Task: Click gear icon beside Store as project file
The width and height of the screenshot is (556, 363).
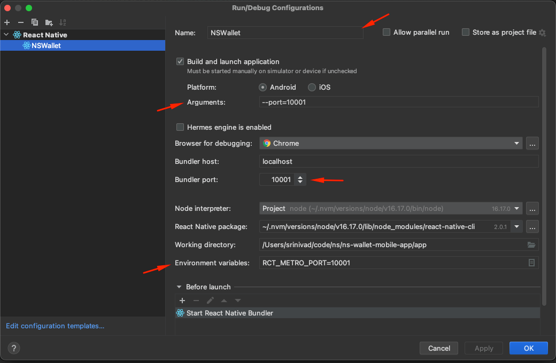Action: [x=542, y=33]
